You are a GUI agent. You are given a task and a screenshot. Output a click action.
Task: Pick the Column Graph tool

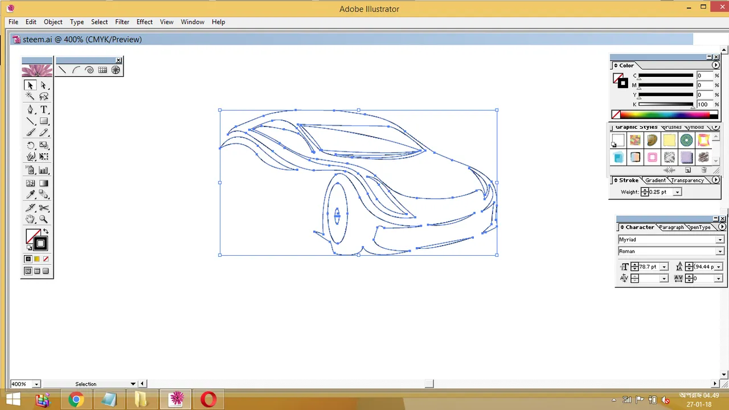[x=44, y=170]
